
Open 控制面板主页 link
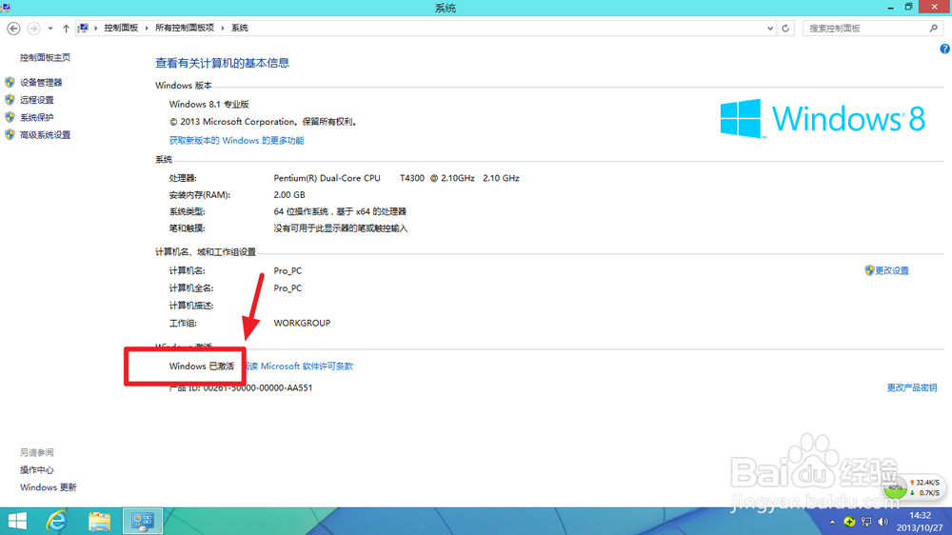tap(45, 57)
